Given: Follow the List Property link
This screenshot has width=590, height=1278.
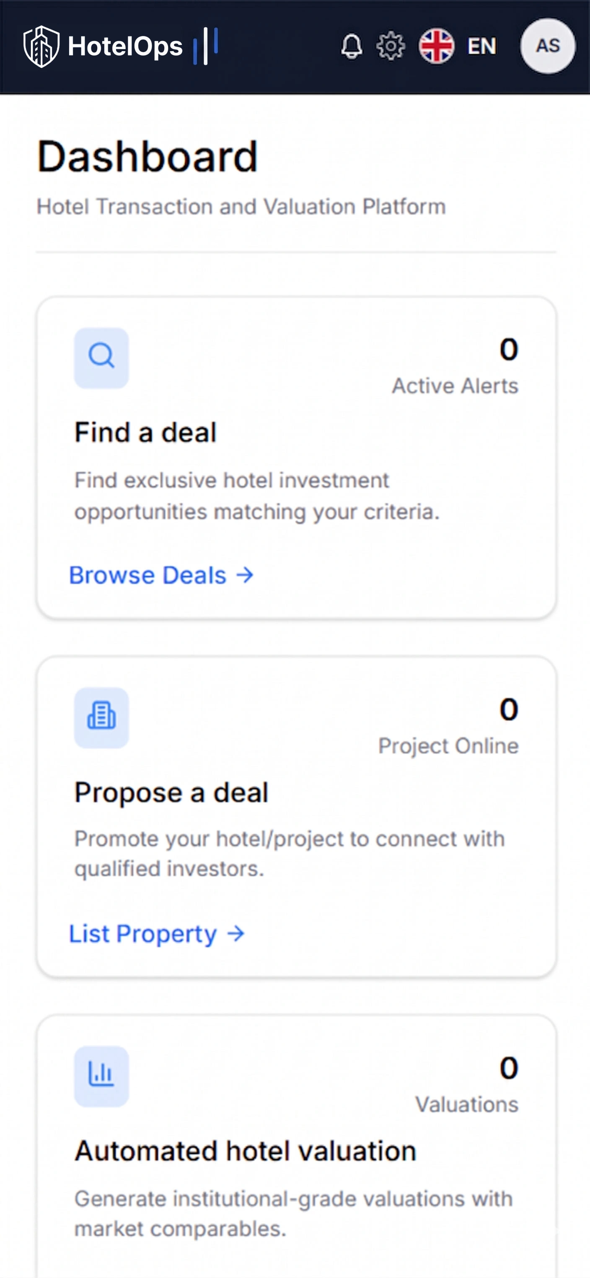Looking at the screenshot, I should (143, 934).
